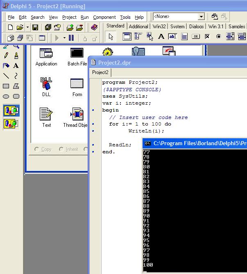Screen dimensions: 247x274
Task: Select the Inherit radio button
Action: click(61, 149)
